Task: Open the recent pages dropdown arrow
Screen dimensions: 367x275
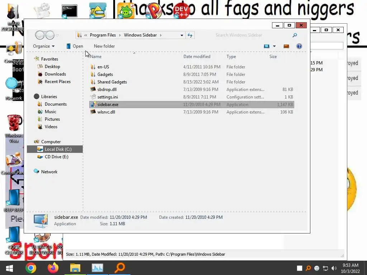Action: (x=57, y=35)
